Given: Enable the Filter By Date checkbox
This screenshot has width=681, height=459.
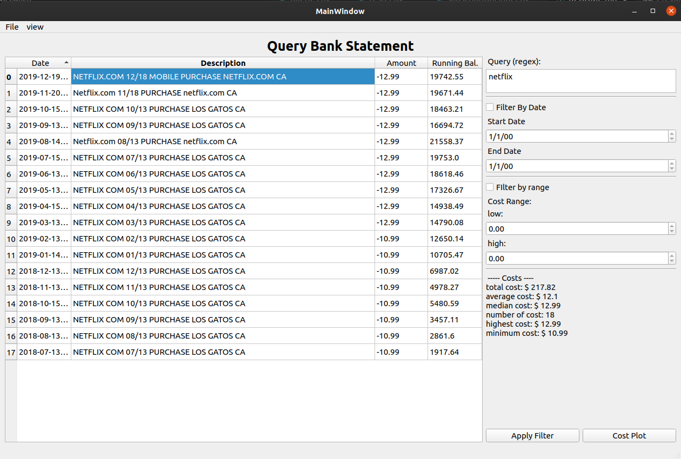Looking at the screenshot, I should (490, 107).
